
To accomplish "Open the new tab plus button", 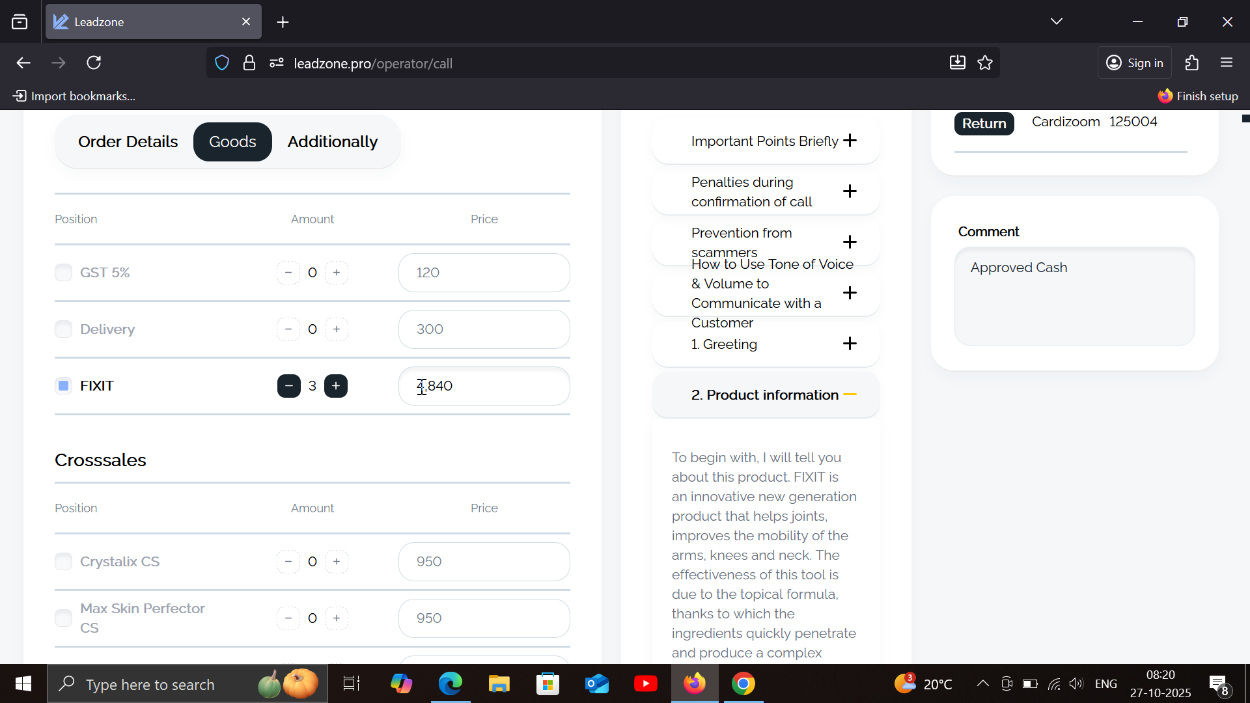I will click(283, 22).
